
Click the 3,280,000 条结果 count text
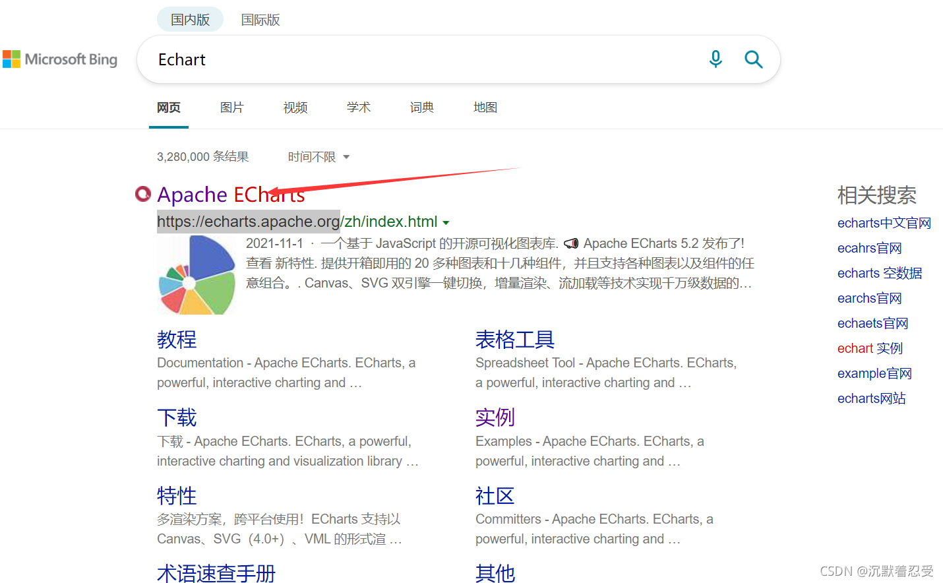[x=202, y=157]
